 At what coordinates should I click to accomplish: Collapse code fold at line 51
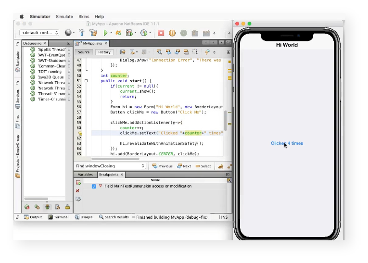86,81
